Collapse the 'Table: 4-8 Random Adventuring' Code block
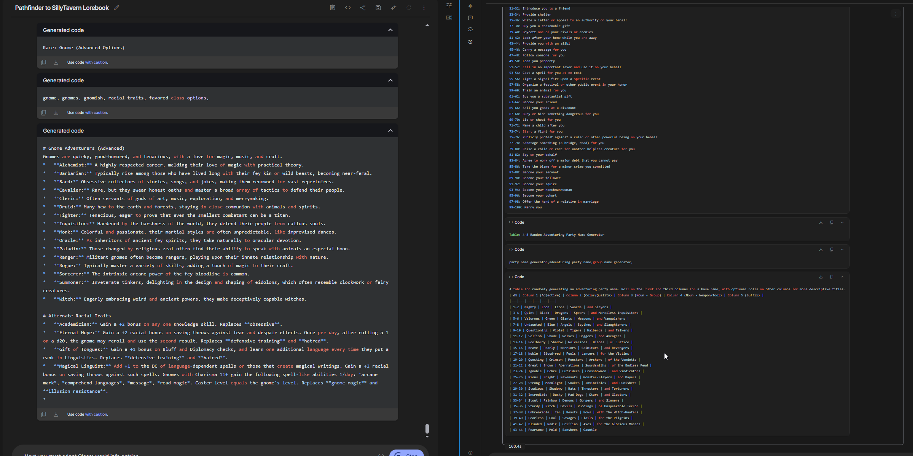Image resolution: width=913 pixels, height=456 pixels. 842,222
